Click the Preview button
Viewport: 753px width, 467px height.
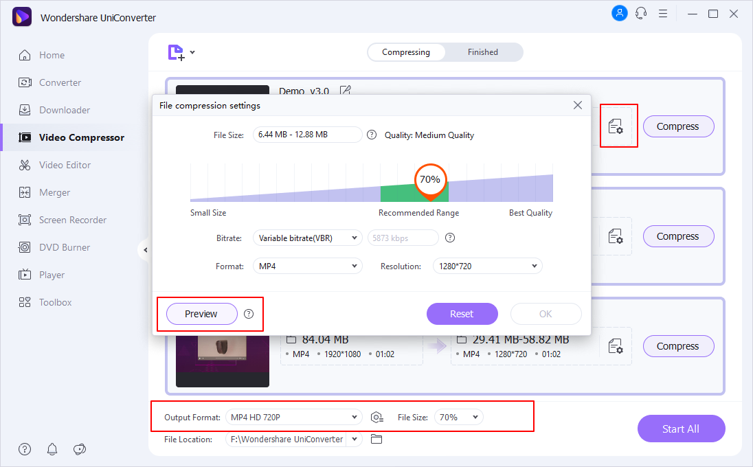(x=202, y=314)
